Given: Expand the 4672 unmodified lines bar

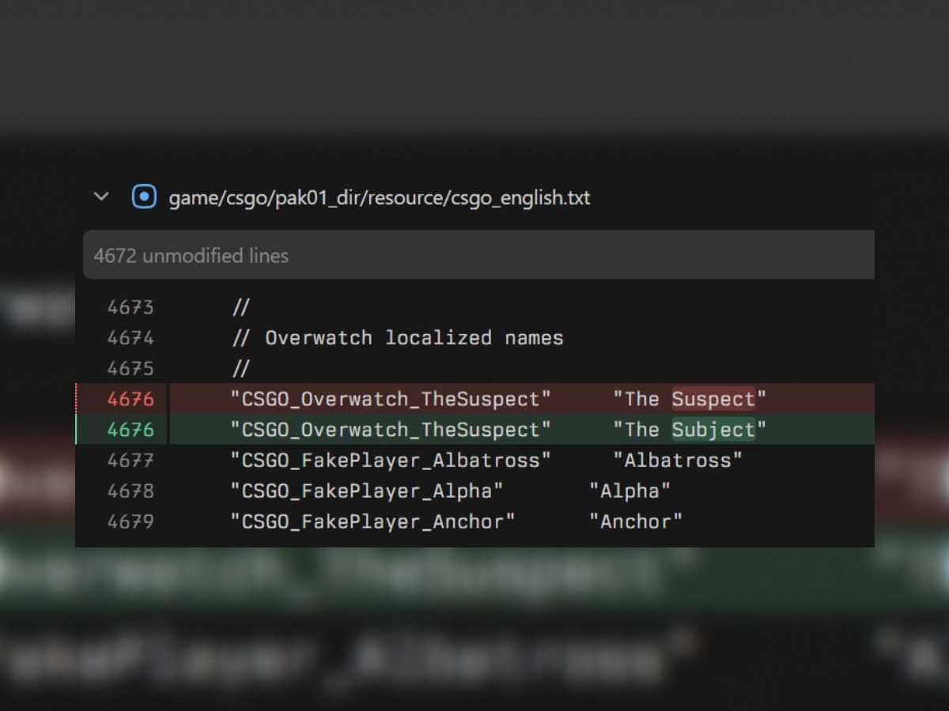Looking at the screenshot, I should click(x=478, y=255).
